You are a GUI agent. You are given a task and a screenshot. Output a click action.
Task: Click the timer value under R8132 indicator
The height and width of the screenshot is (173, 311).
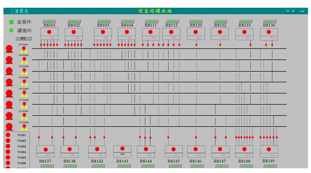tap(223, 38)
